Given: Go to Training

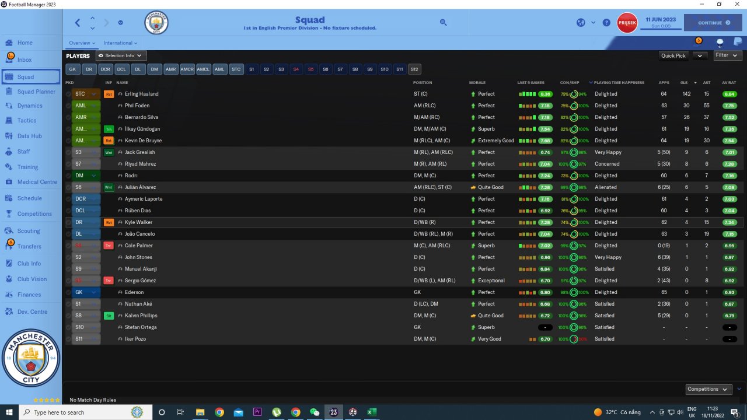Looking at the screenshot, I should click(27, 167).
